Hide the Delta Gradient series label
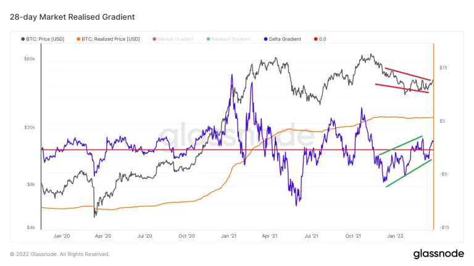 coord(285,39)
